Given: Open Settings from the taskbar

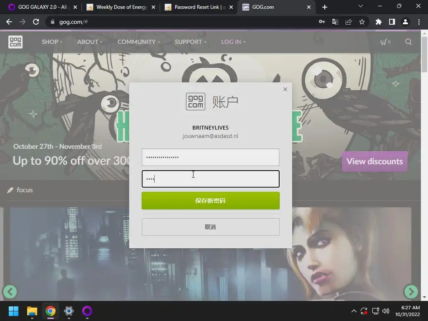Looking at the screenshot, I should coord(69,311).
